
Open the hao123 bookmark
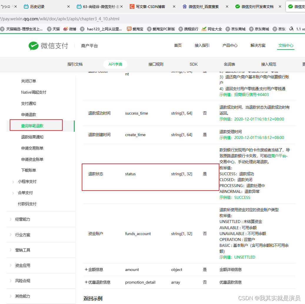pyautogui.click(x=101, y=29)
